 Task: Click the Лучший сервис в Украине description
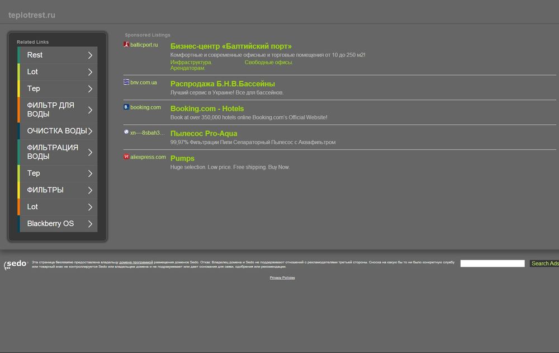(x=227, y=92)
